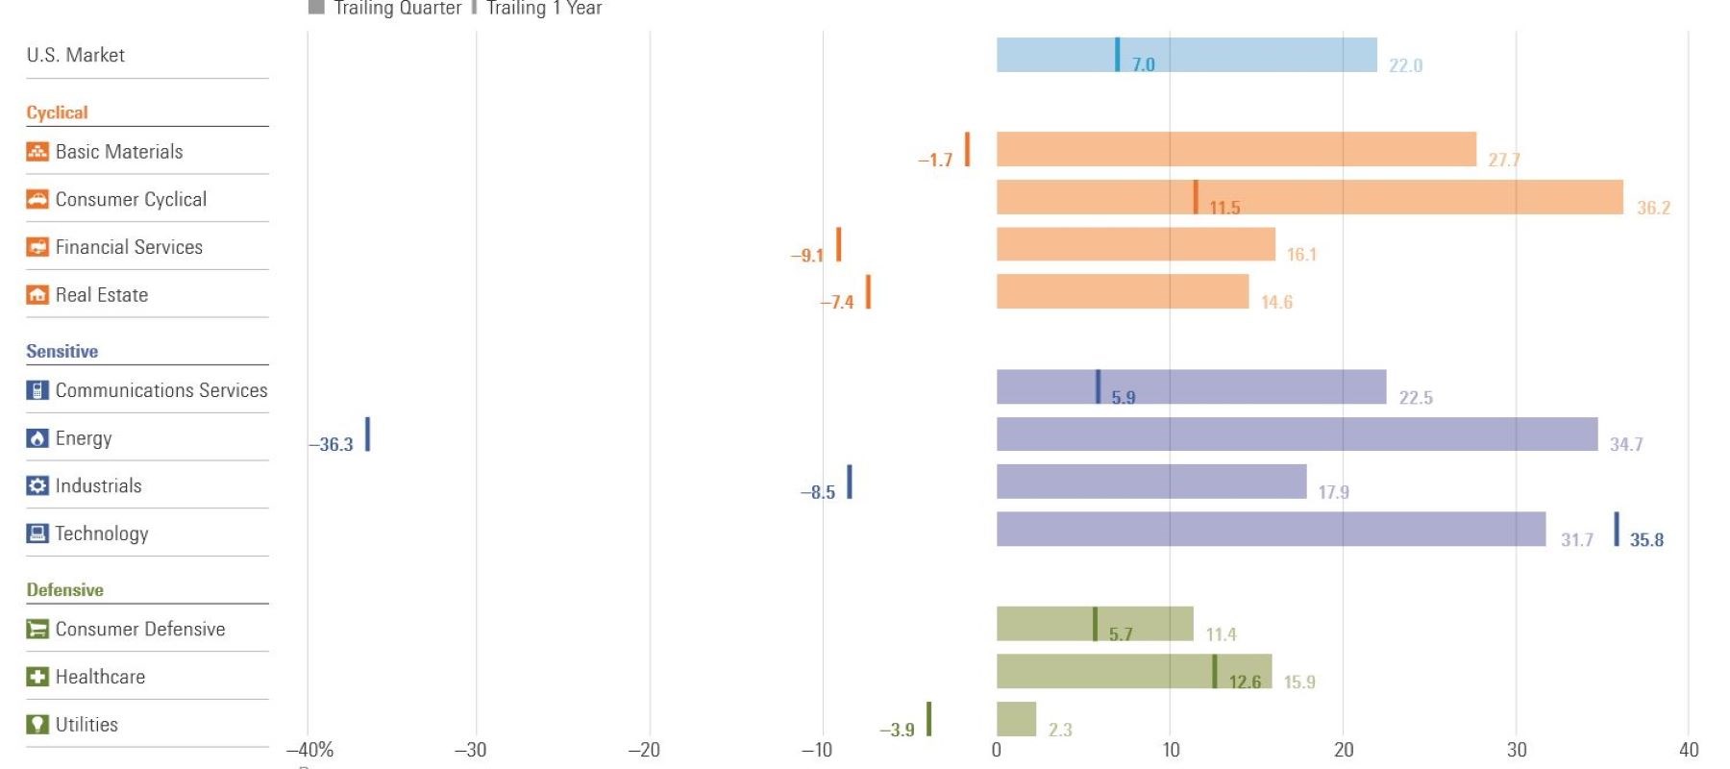Screen dimensions: 1730x769
Task: Select the Cyclical category heading
Action: (x=58, y=112)
